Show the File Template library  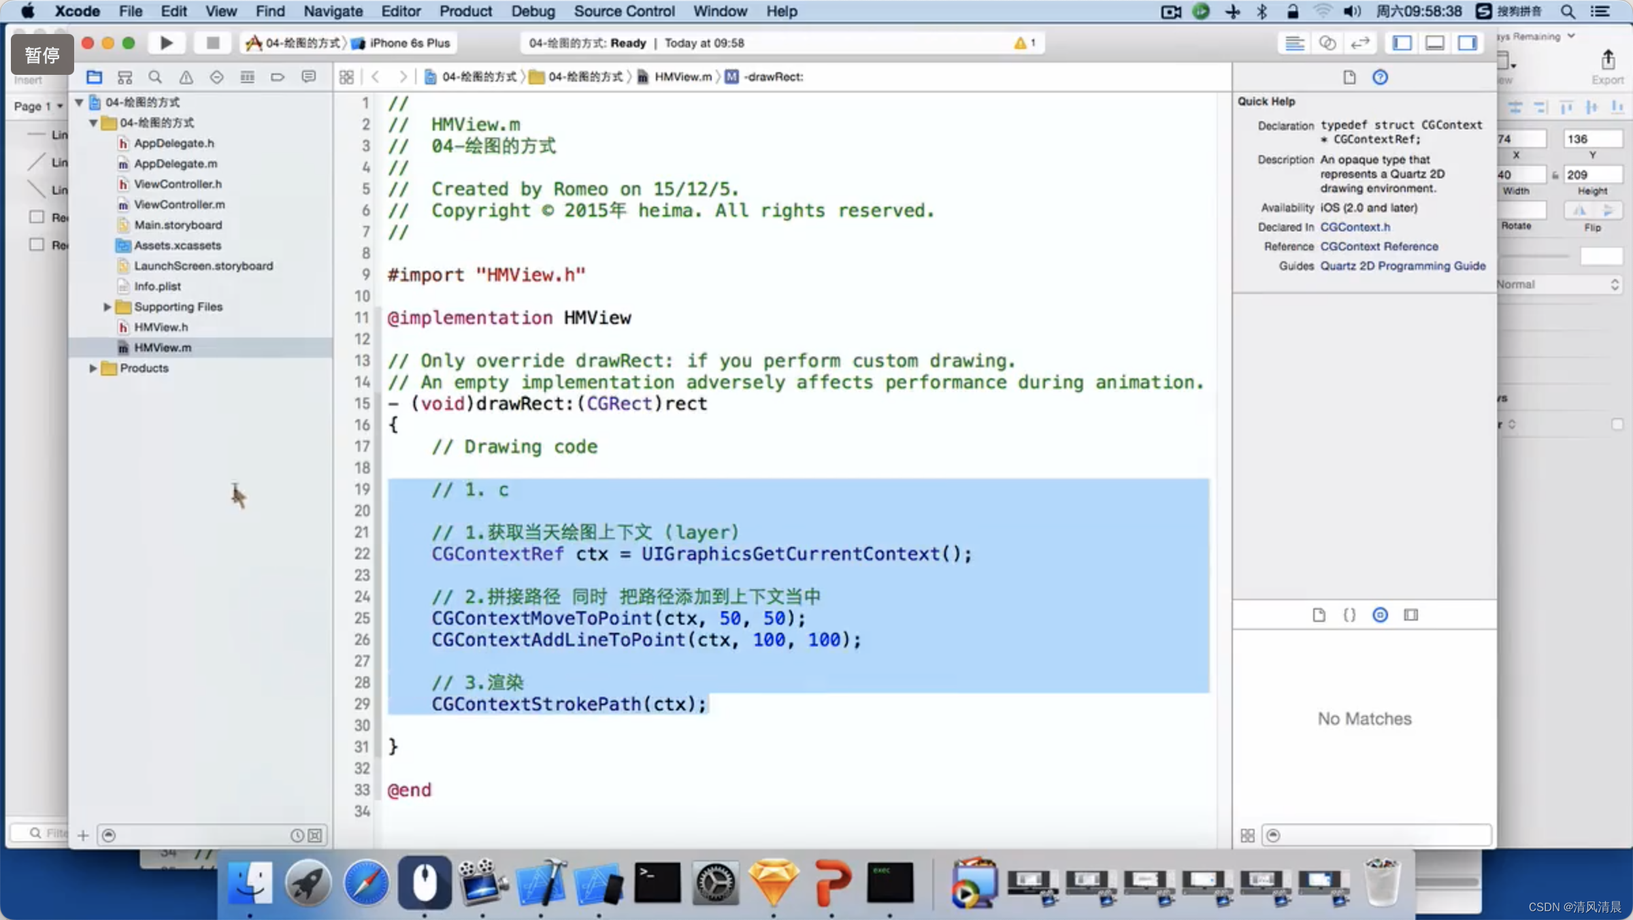(x=1319, y=615)
